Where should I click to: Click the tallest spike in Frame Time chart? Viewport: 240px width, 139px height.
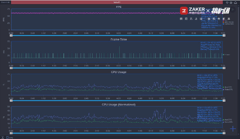coord(119,52)
